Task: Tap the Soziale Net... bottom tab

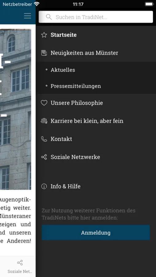Action: coord(20,267)
